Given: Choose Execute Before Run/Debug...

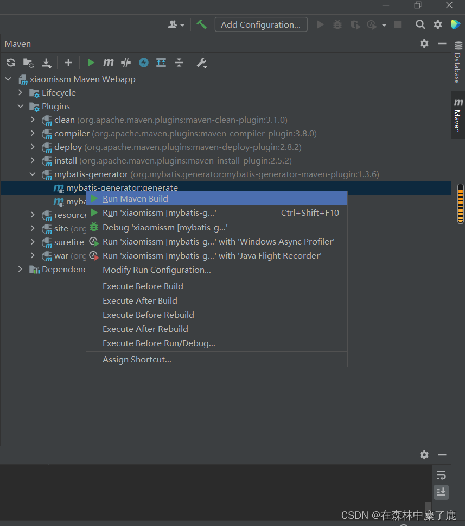Looking at the screenshot, I should coord(216,343).
